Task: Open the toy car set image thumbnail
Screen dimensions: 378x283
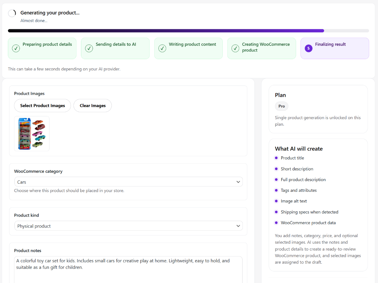Action: coord(32,134)
